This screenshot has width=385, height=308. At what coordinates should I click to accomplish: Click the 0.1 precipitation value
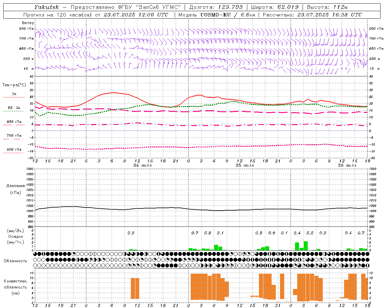[x=284, y=233]
